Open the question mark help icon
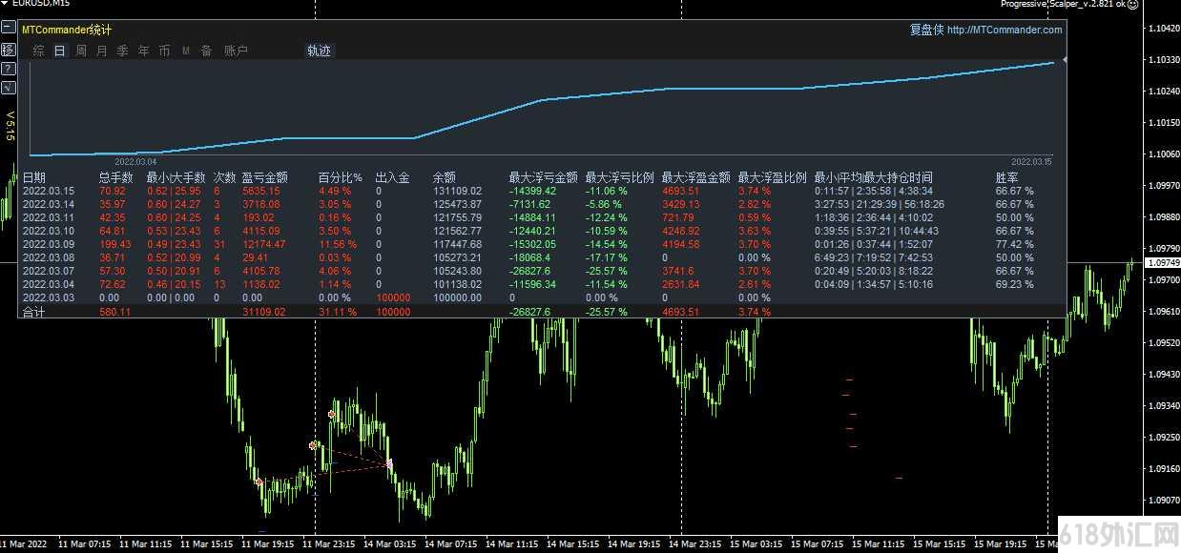The image size is (1181, 553). (x=8, y=68)
